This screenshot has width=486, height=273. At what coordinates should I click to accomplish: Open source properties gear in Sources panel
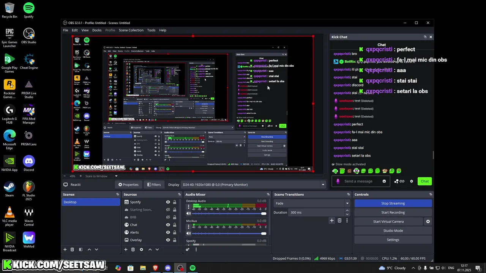click(142, 249)
